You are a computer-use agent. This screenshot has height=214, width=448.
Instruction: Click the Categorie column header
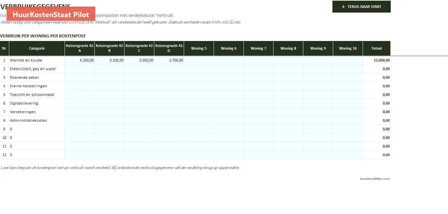37,48
